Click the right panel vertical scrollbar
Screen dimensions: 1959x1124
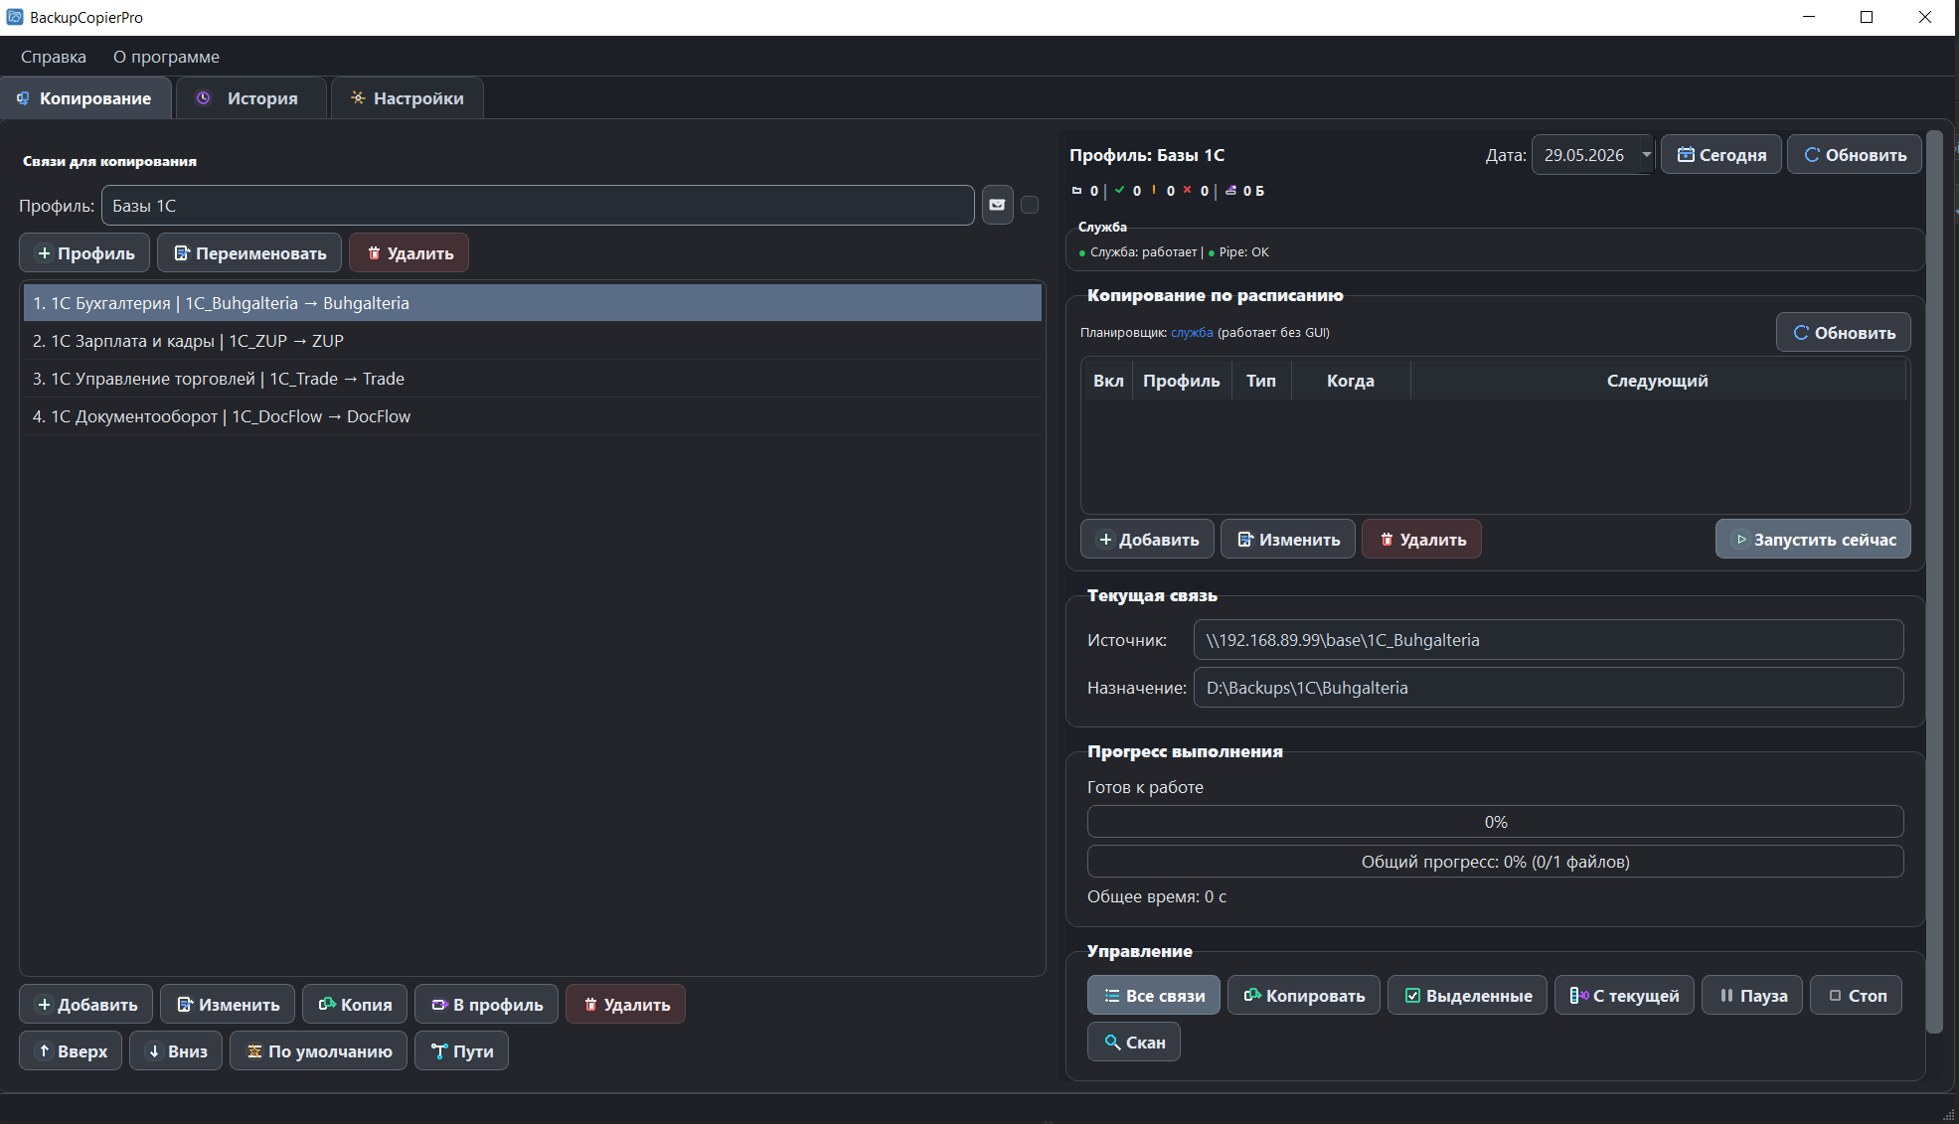click(x=1934, y=581)
